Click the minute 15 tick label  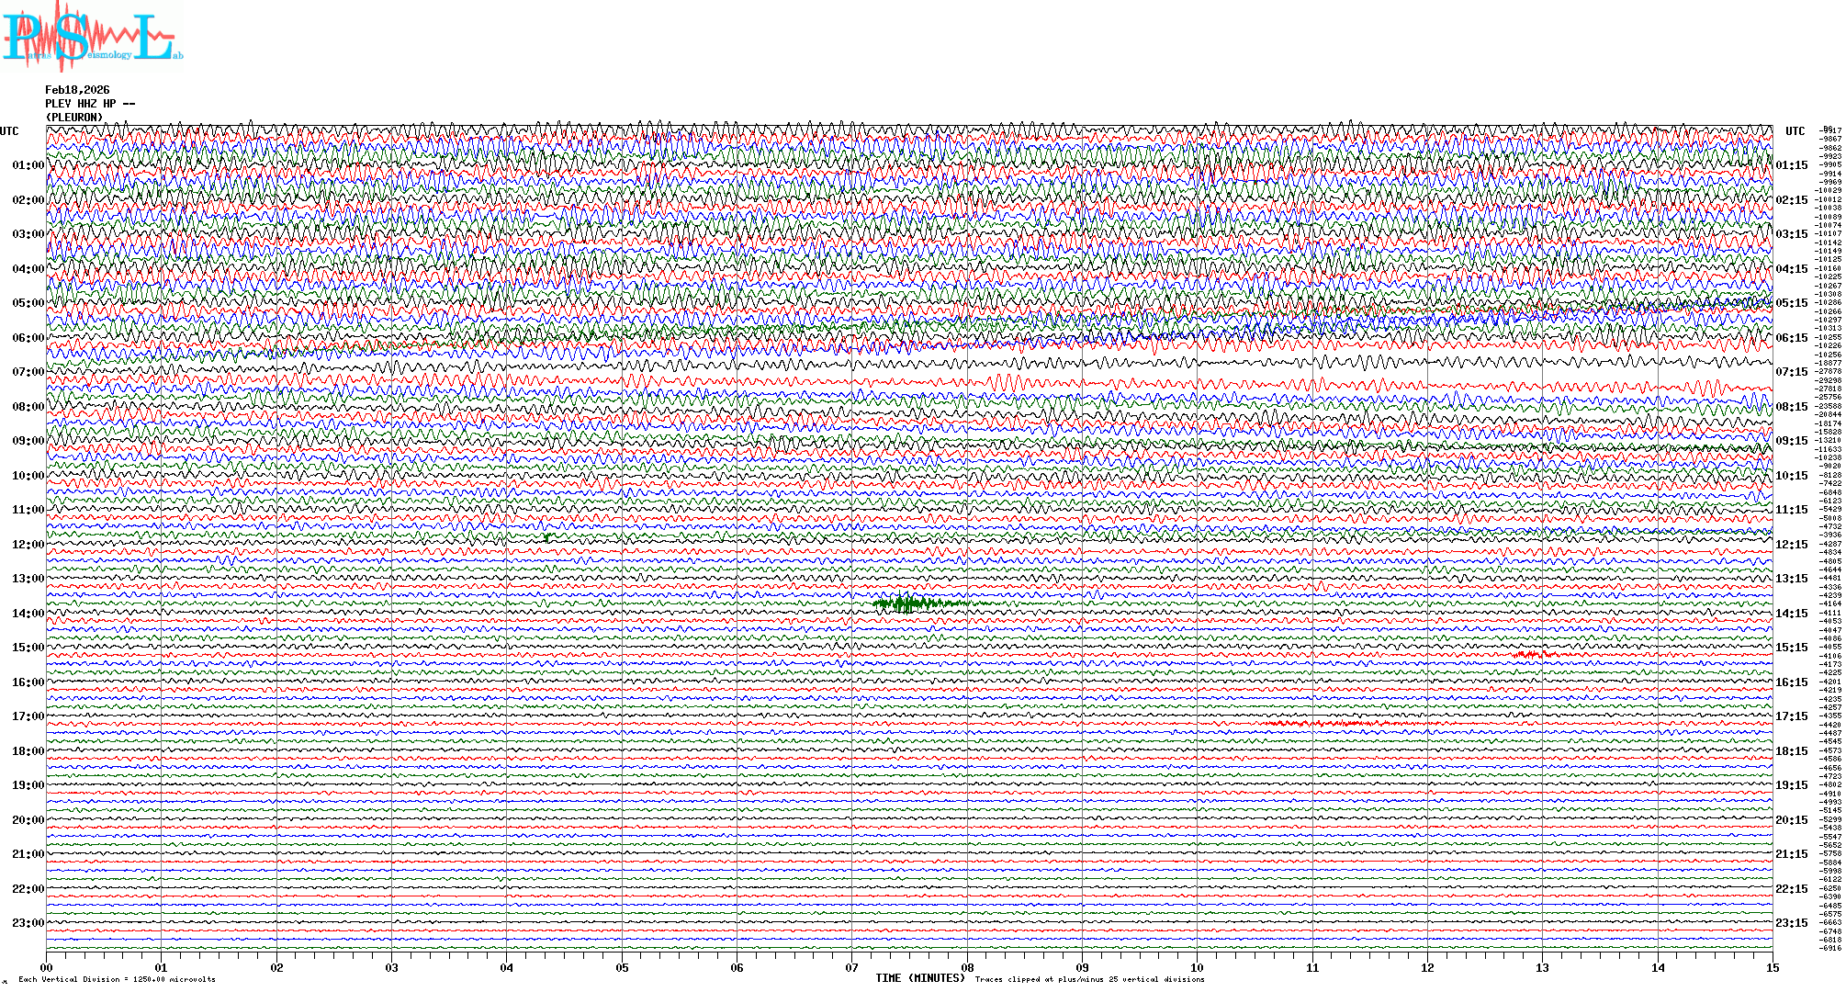point(1772,968)
